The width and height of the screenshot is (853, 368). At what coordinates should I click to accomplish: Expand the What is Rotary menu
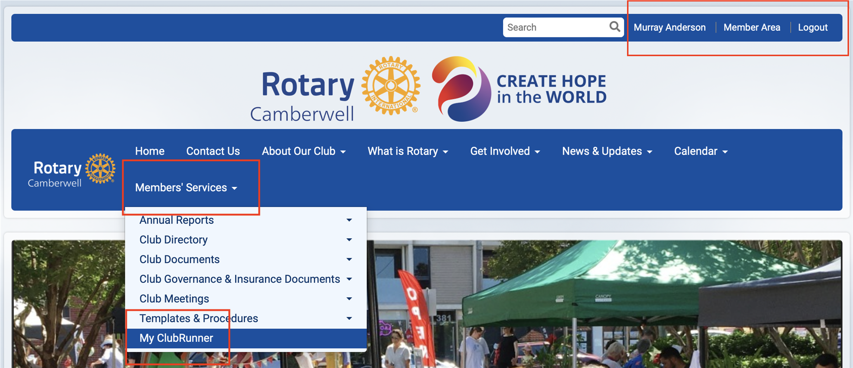pyautogui.click(x=408, y=151)
